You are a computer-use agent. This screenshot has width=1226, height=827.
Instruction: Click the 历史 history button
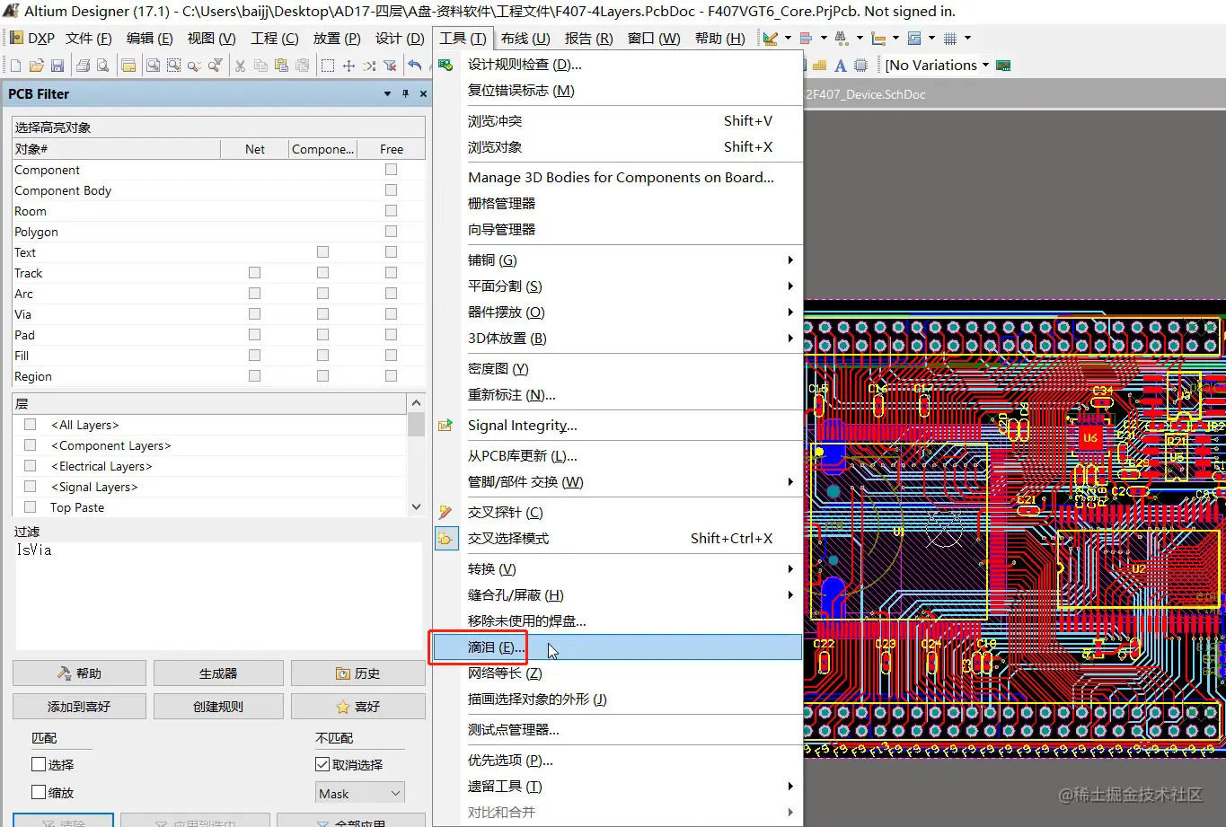(x=357, y=673)
